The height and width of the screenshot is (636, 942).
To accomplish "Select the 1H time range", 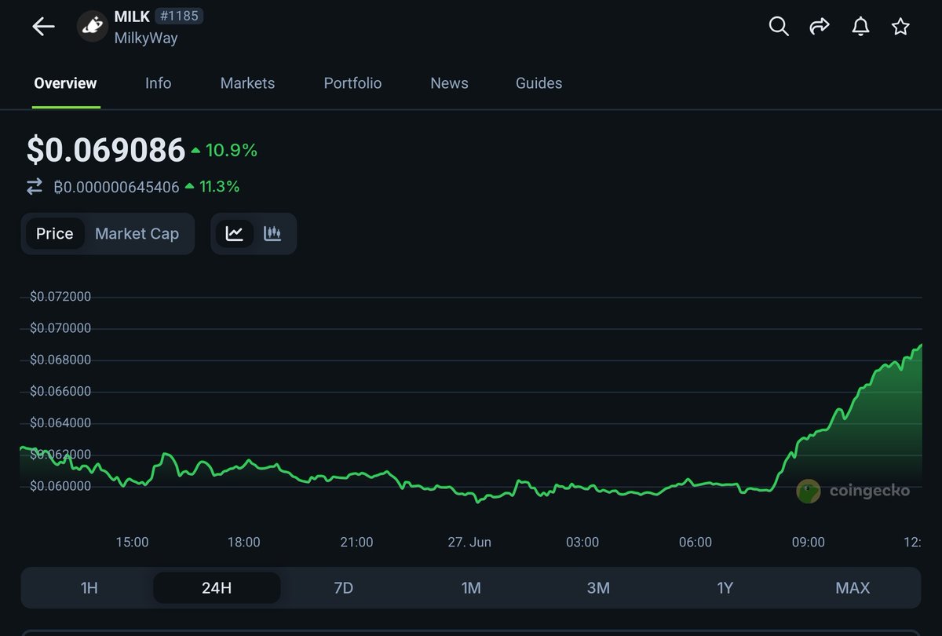I will click(x=89, y=588).
